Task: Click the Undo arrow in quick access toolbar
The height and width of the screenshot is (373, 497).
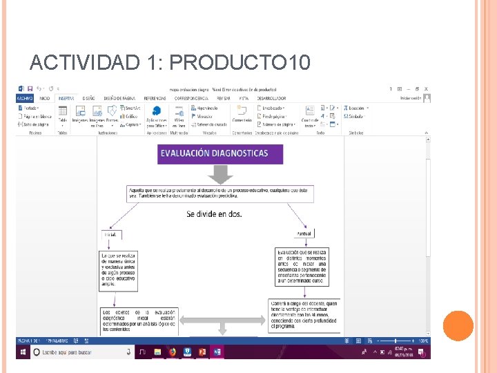Action: 39,89
